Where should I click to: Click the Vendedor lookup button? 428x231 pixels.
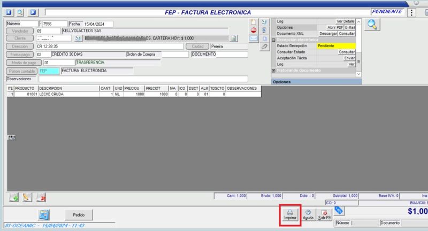tap(19, 31)
